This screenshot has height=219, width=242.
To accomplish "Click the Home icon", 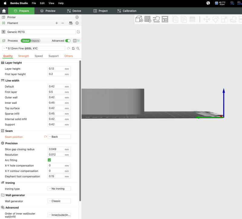I will 4,11.
